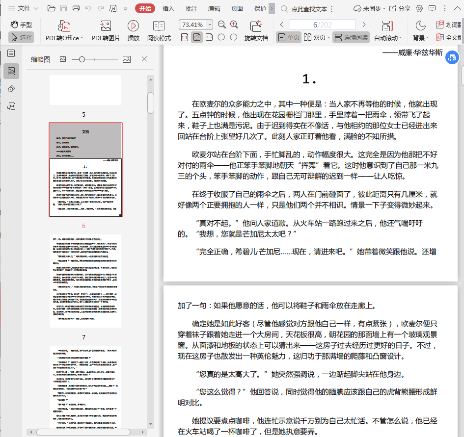The width and height of the screenshot is (464, 437).
Task: Open the settings gear icon
Action: point(419,8)
